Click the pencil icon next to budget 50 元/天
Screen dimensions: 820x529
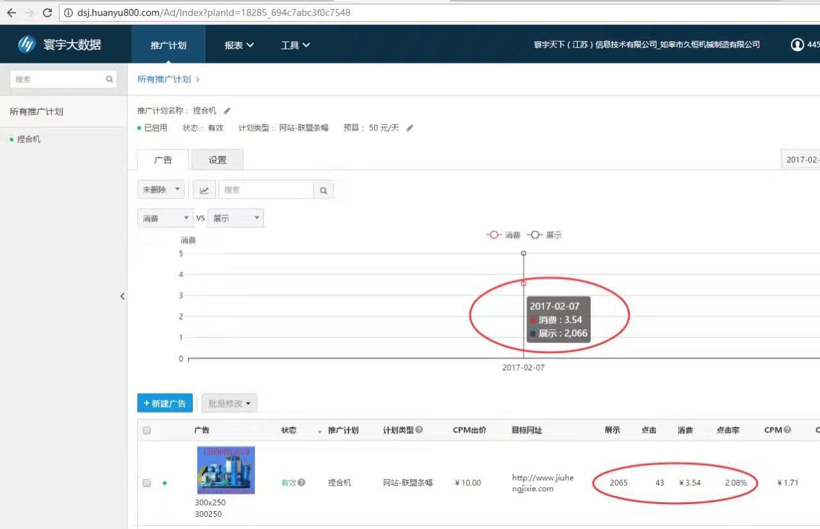click(410, 128)
